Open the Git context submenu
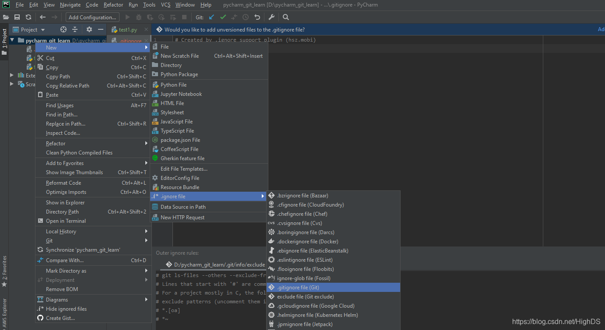 pos(93,241)
